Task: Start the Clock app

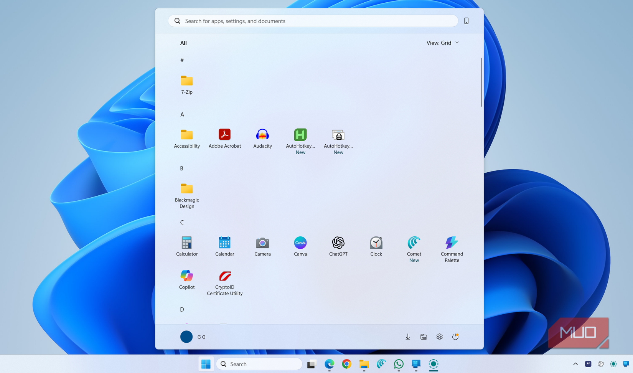Action: (376, 246)
